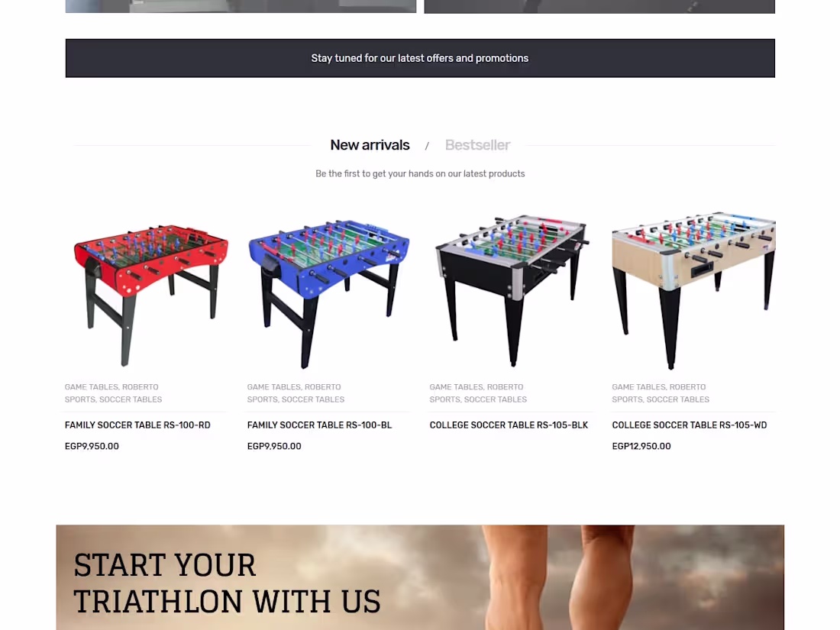Switch to the New arrivals tab
Image resolution: width=840 pixels, height=630 pixels.
click(370, 145)
